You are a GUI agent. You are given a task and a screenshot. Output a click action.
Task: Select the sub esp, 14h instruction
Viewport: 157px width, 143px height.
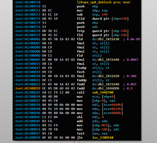[92, 14]
